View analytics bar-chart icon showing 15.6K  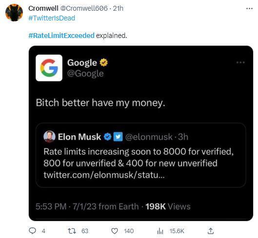click(x=160, y=231)
